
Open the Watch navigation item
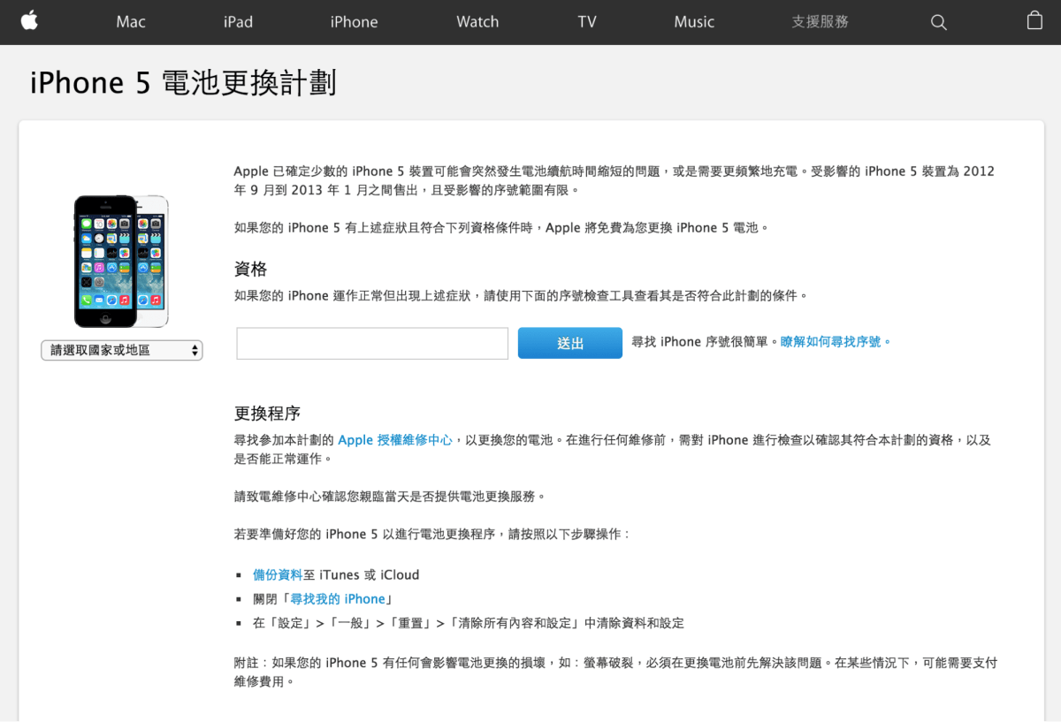[x=477, y=22]
